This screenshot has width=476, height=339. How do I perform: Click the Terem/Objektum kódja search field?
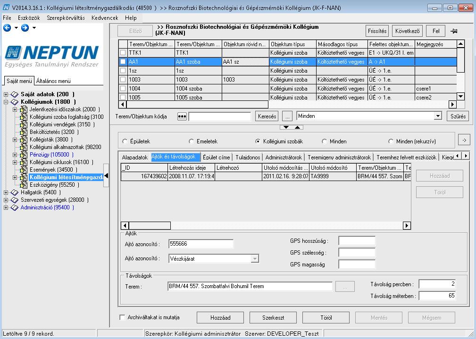point(220,116)
